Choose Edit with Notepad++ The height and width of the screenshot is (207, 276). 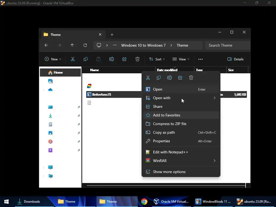(181, 152)
